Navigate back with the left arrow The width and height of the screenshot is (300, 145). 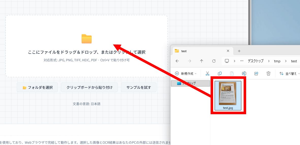(x=177, y=61)
